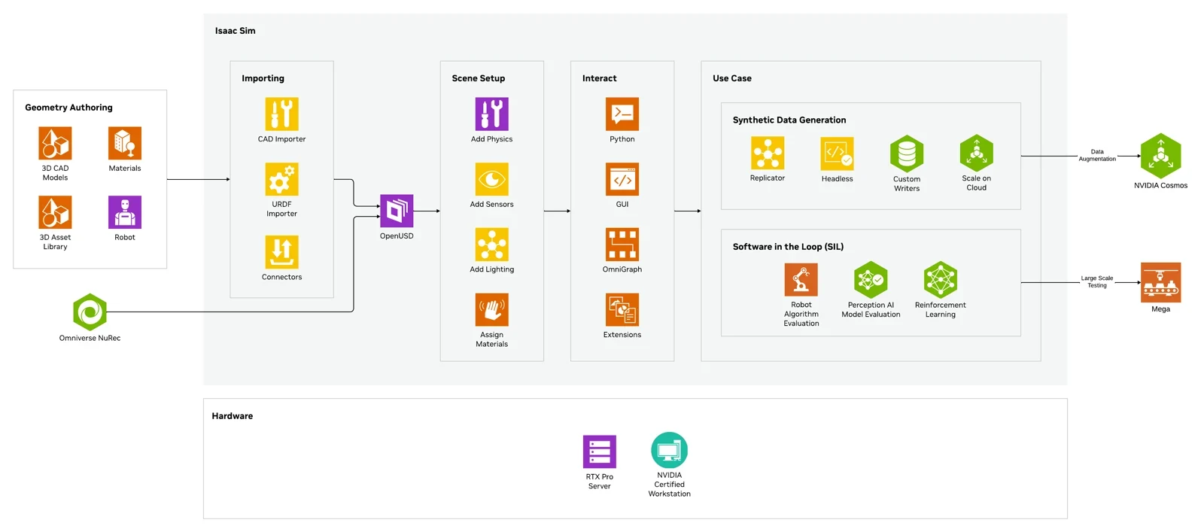Click the Reinforcement Learning icon
Image resolution: width=1204 pixels, height=532 pixels.
[x=941, y=280]
